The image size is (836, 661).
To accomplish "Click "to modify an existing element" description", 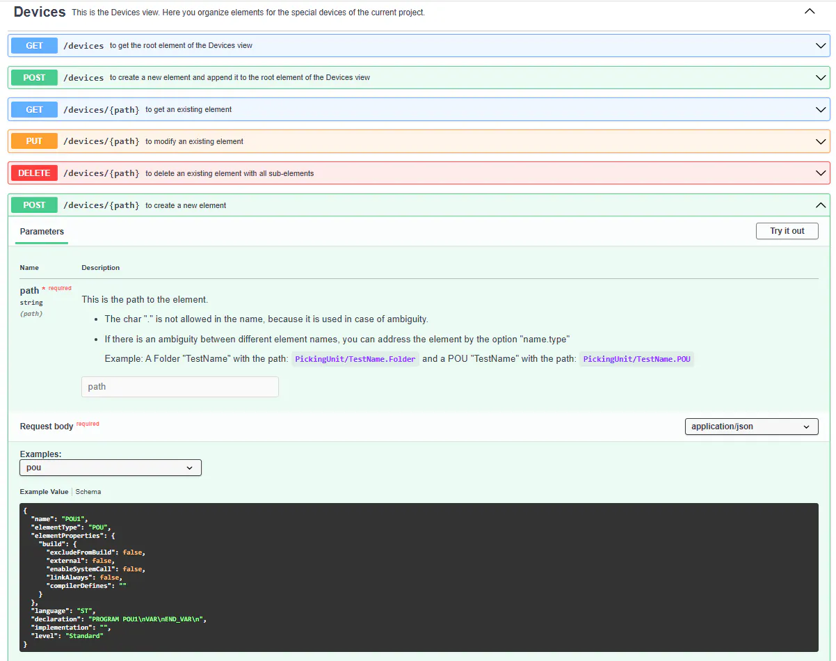I will pos(194,141).
